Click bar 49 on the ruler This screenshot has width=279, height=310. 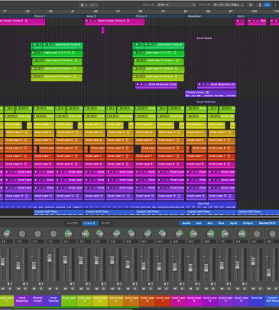pyautogui.click(x=96, y=11)
